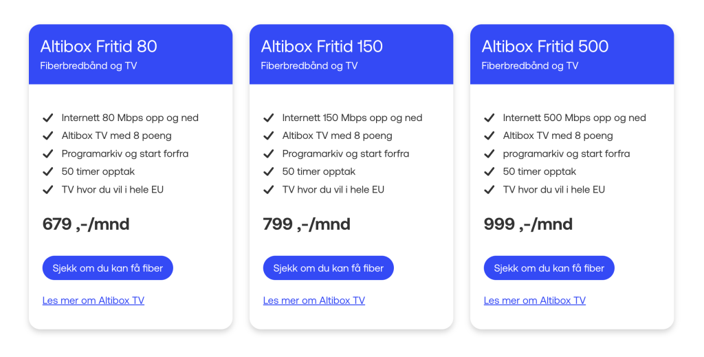Click the checkmark beside Internett 80 Mbps
The width and height of the screenshot is (704, 357).
click(48, 118)
